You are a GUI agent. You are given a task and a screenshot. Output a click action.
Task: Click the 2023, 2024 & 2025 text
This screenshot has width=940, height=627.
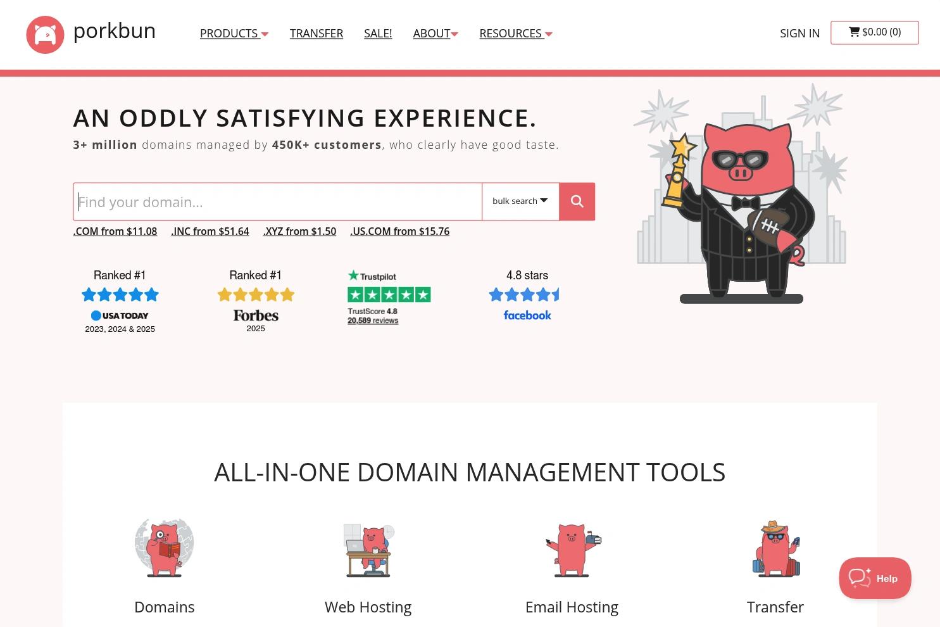120,329
